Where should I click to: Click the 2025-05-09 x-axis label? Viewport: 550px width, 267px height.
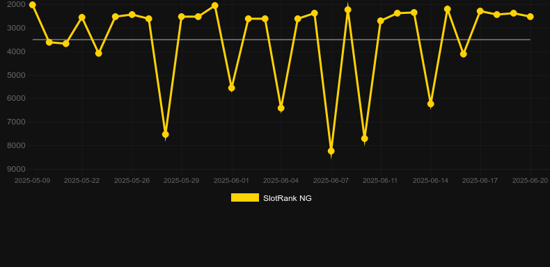tap(32, 181)
